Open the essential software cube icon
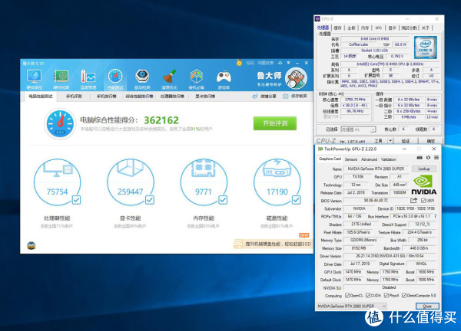Viewport: 461px width, 331px height. pos(197,77)
